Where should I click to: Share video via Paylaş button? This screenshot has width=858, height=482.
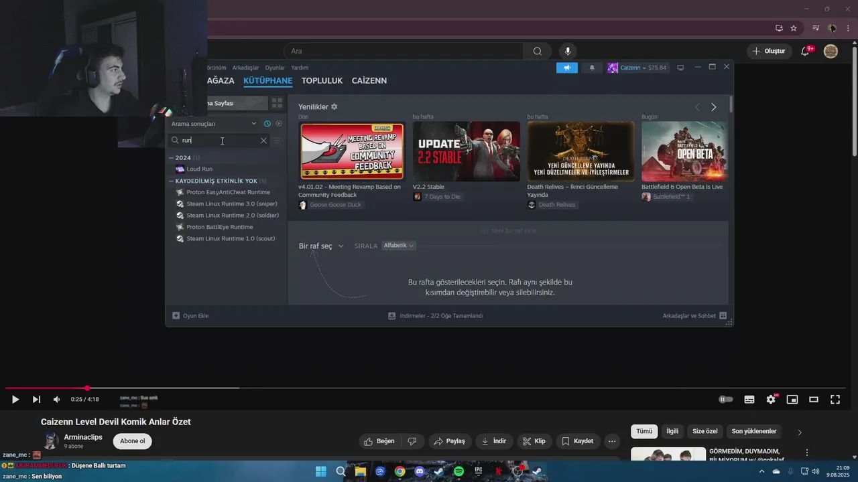(x=449, y=441)
